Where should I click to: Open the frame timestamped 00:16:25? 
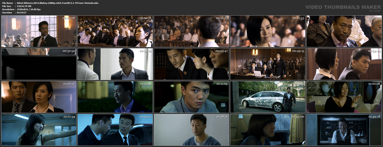click(191, 31)
